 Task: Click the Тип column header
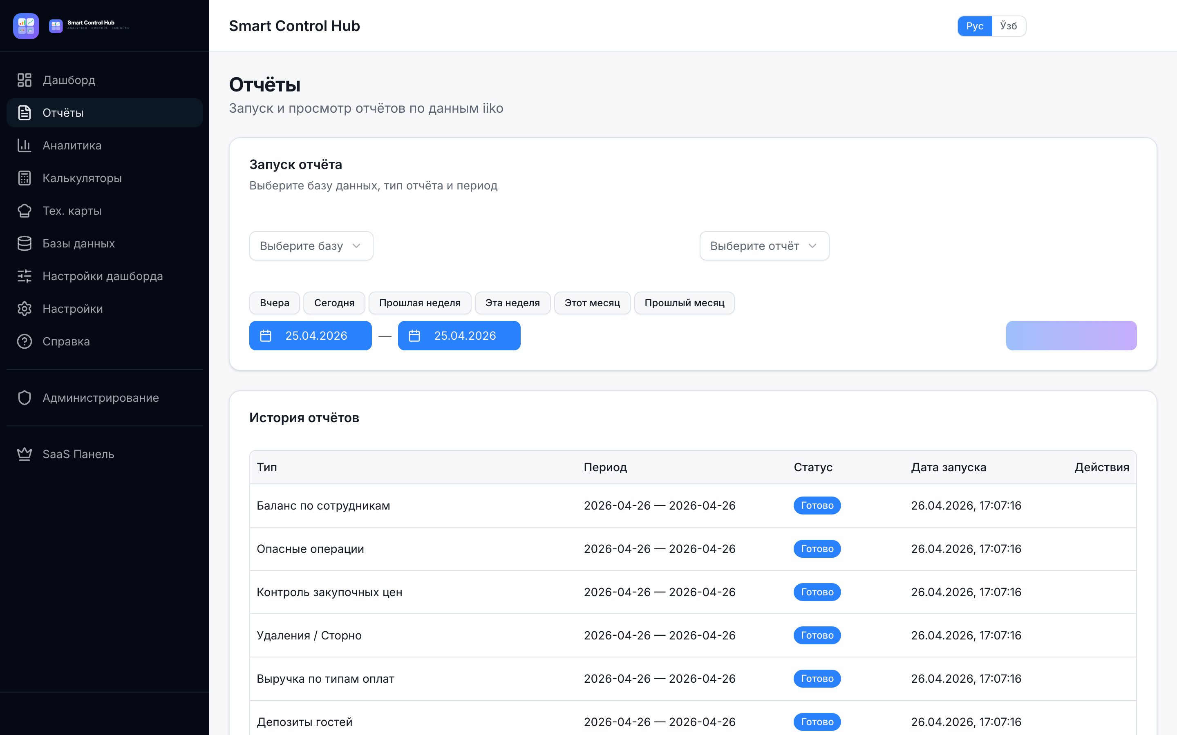coord(266,467)
